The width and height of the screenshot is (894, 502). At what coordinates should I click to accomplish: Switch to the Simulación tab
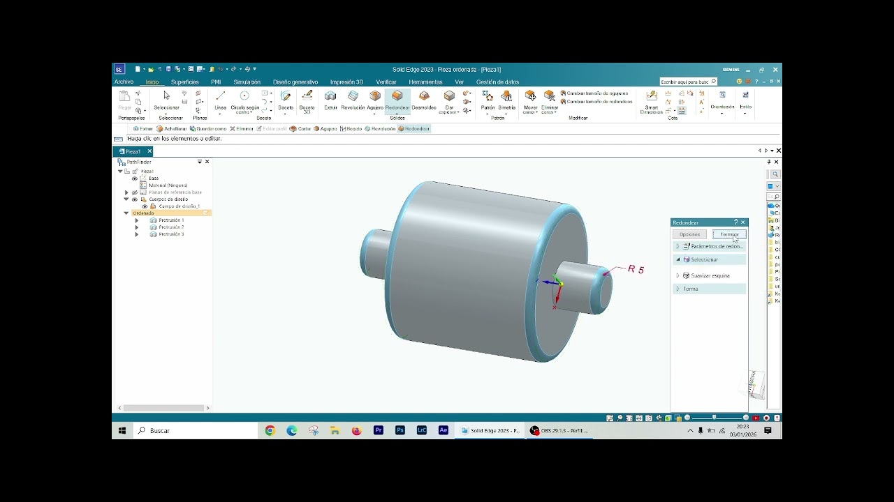(247, 82)
